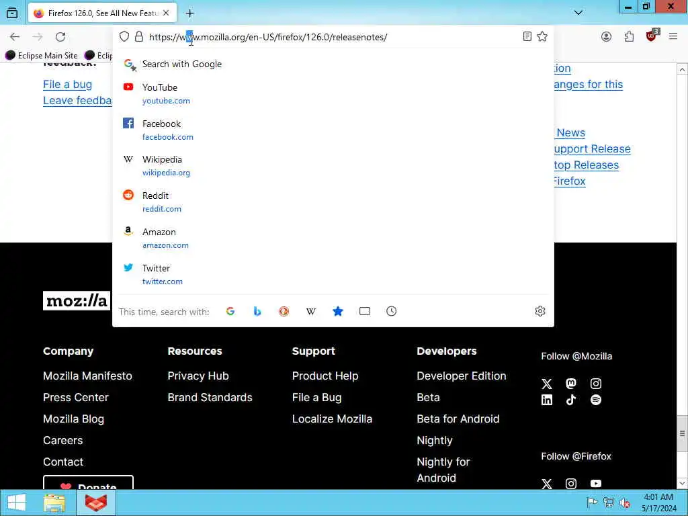
Task: Click the page scrollbar thumb
Action: pos(682,433)
